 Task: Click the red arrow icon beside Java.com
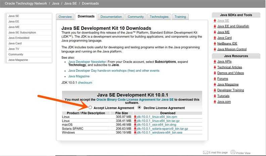pos(215,102)
